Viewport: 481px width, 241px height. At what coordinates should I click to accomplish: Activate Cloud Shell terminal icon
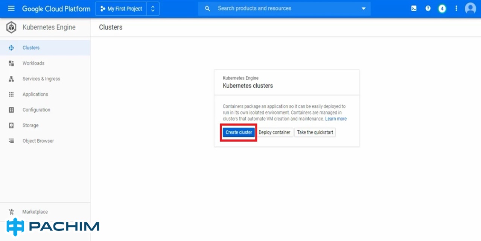point(414,8)
